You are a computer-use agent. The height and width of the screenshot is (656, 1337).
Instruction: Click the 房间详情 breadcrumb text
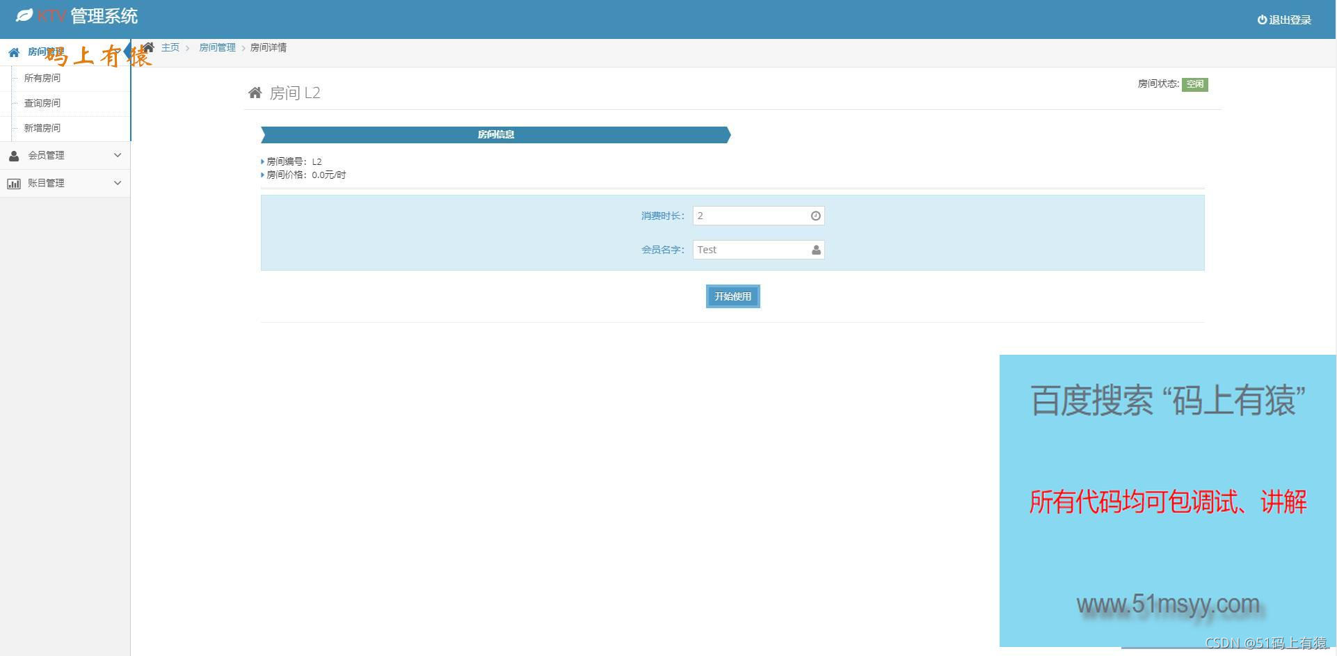(269, 47)
